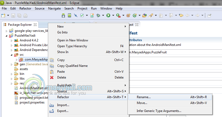Open the Window menu
The width and height of the screenshot is (222, 117).
106,8
